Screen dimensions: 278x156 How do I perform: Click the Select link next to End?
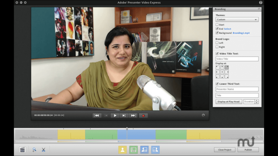click(228, 29)
